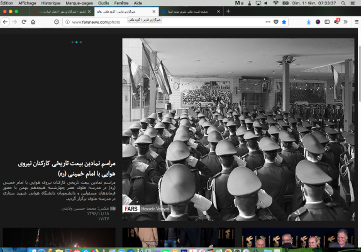Open the Édition menu
This screenshot has width=361, height=252.
tap(7, 3)
